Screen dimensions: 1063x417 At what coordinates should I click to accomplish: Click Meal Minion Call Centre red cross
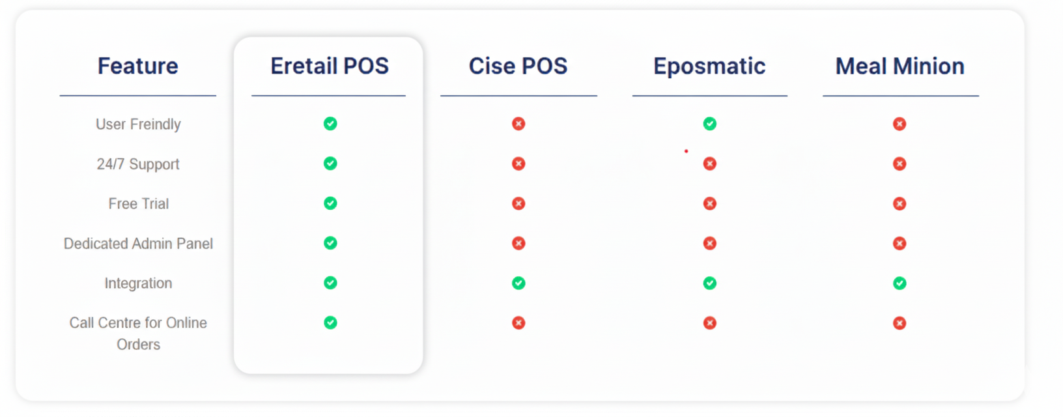click(x=900, y=323)
